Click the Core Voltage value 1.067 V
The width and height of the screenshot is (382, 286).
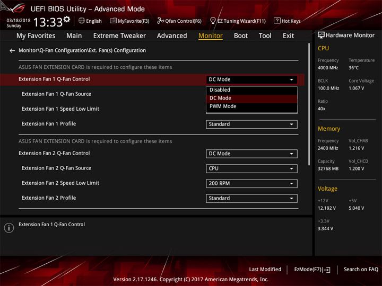(357, 88)
